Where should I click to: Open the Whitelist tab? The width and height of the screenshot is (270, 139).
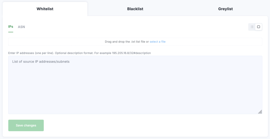[45, 9]
